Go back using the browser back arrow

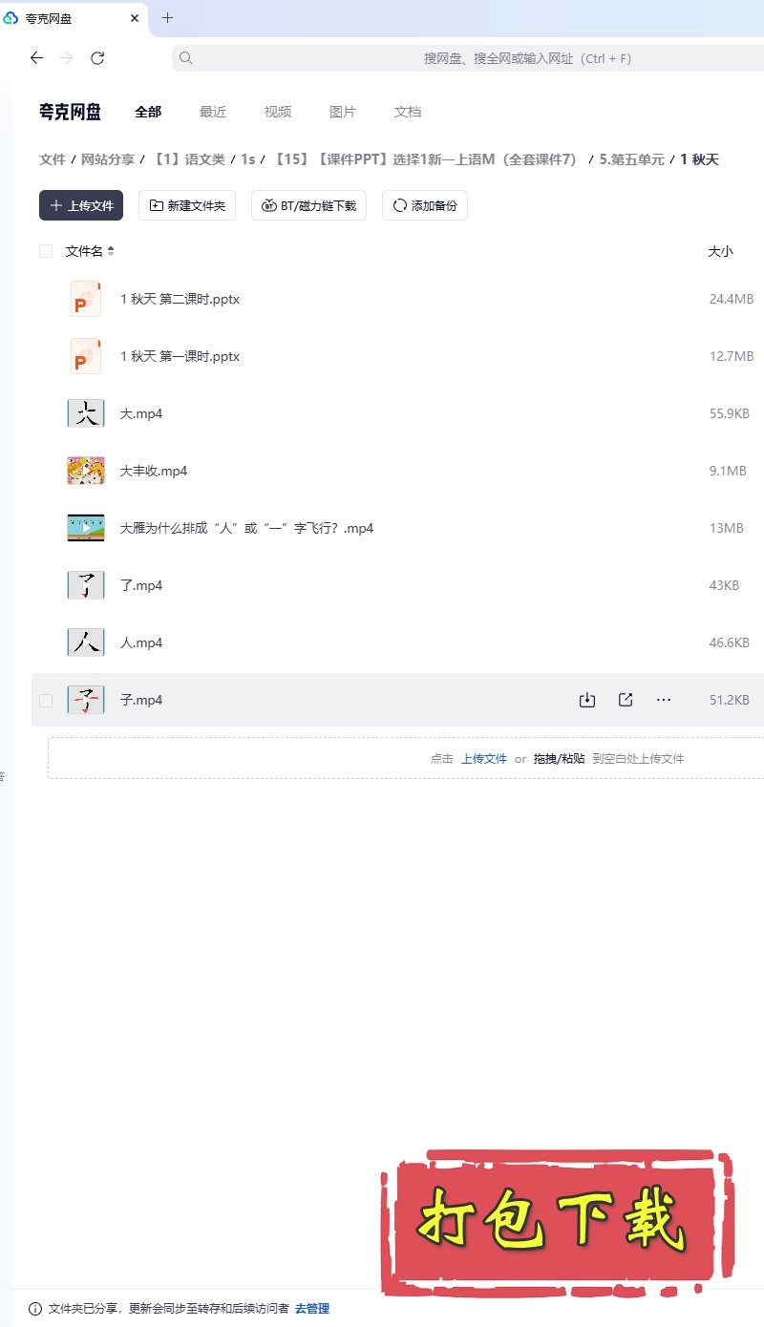(36, 58)
